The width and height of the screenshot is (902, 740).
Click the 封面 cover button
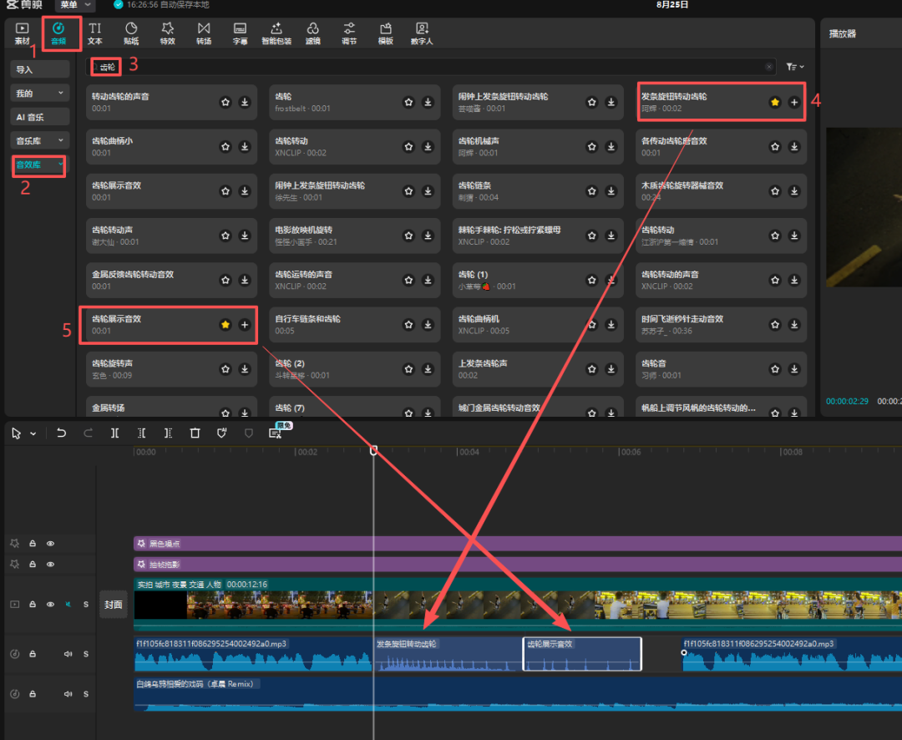click(x=113, y=605)
